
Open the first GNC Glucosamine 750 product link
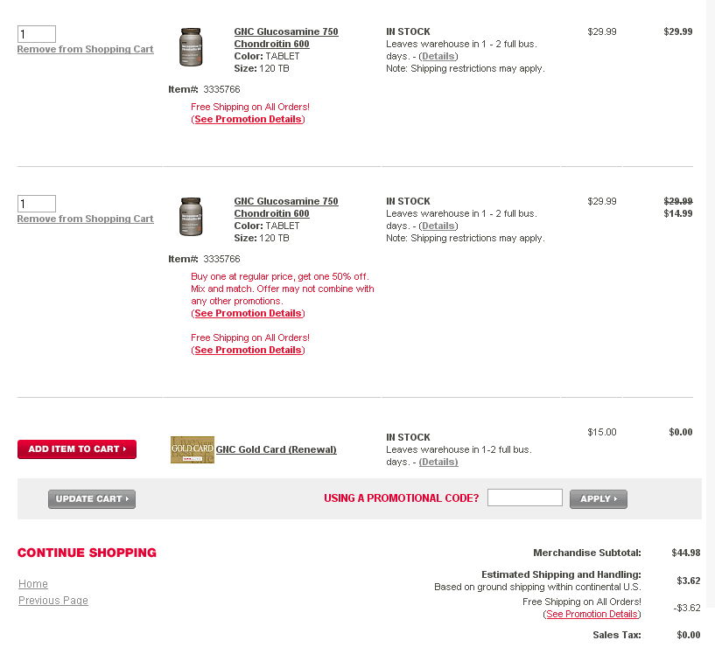pyautogui.click(x=286, y=38)
